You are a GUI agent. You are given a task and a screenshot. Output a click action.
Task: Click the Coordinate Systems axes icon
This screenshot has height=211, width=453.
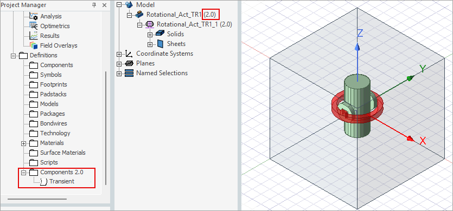pos(129,54)
